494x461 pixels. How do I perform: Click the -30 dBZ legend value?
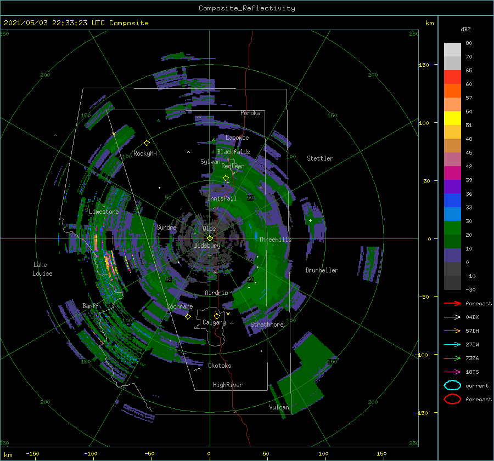tap(470, 289)
